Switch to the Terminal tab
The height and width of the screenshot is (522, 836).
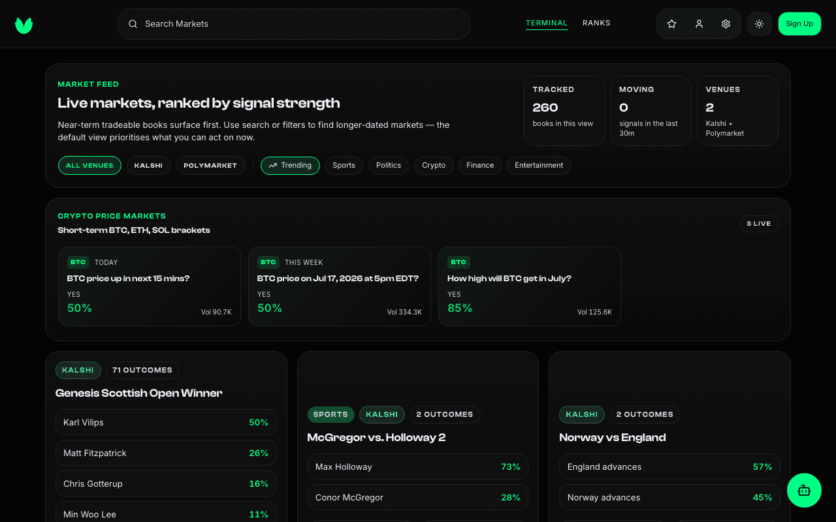click(547, 23)
